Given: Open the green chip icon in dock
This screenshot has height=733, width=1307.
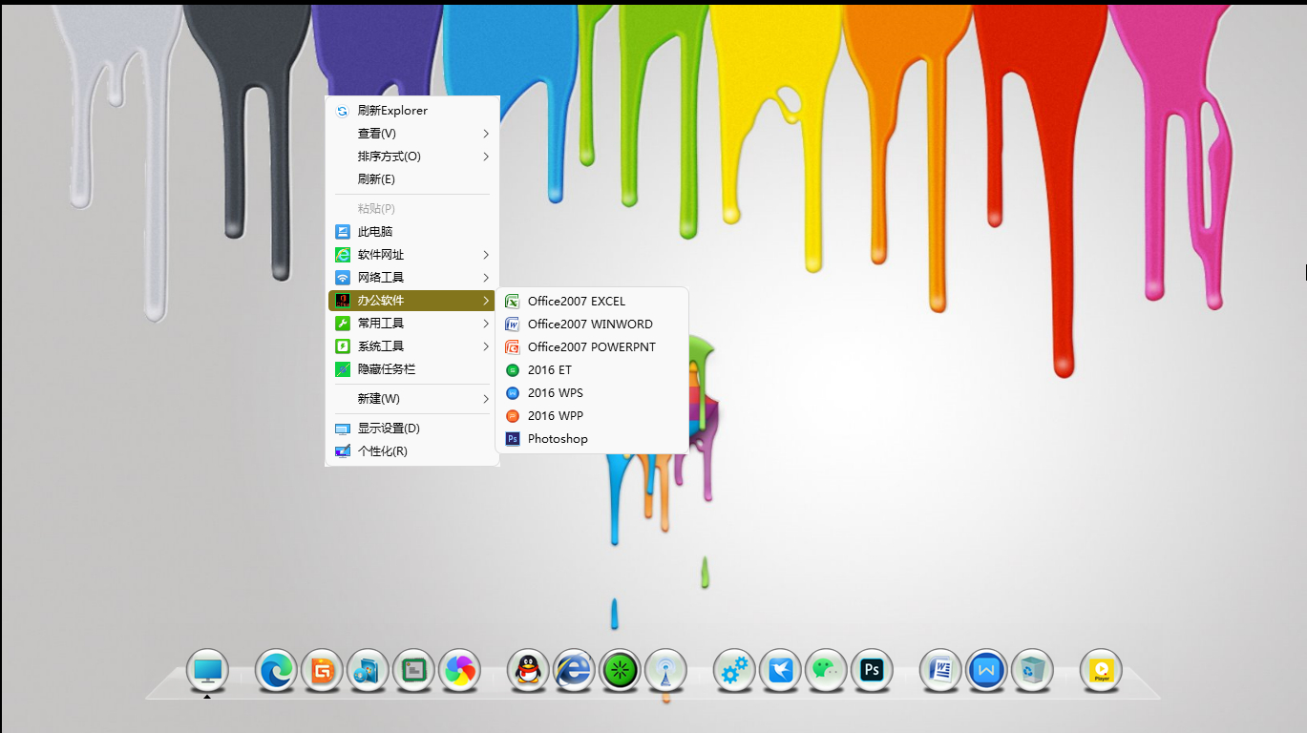Looking at the screenshot, I should coord(413,671).
